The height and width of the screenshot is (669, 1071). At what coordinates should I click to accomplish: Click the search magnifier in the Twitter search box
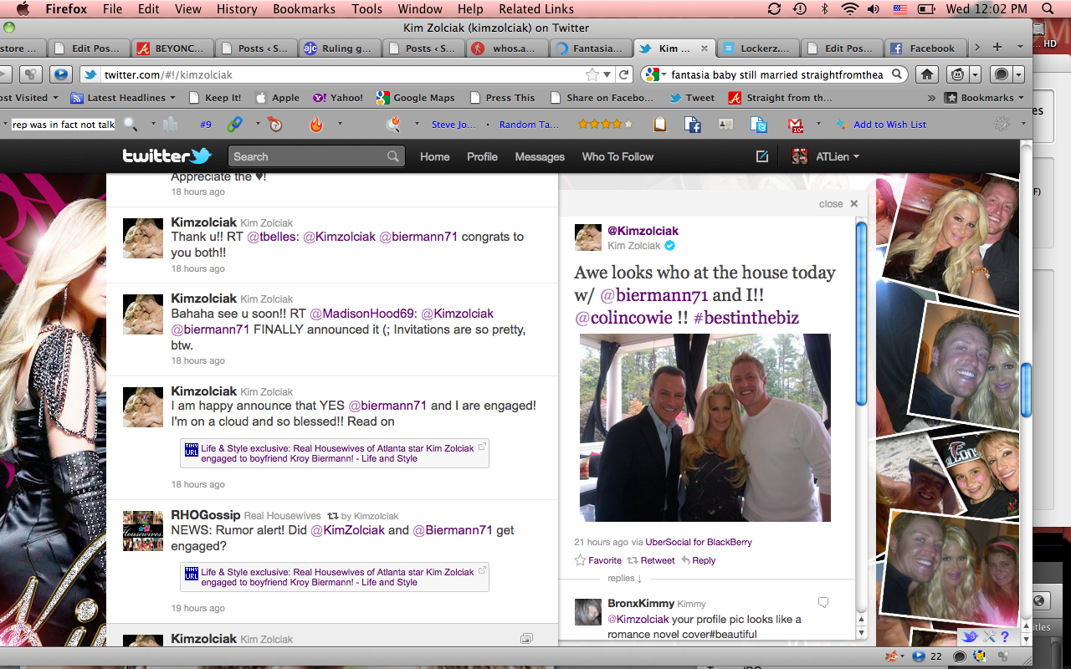click(393, 156)
